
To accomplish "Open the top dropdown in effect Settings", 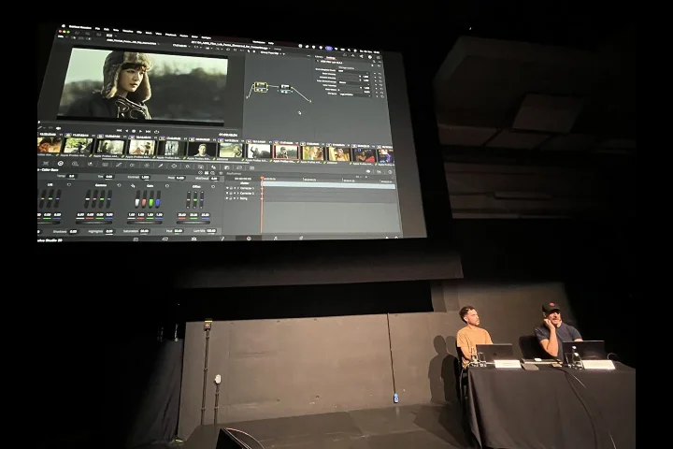I will [353, 71].
